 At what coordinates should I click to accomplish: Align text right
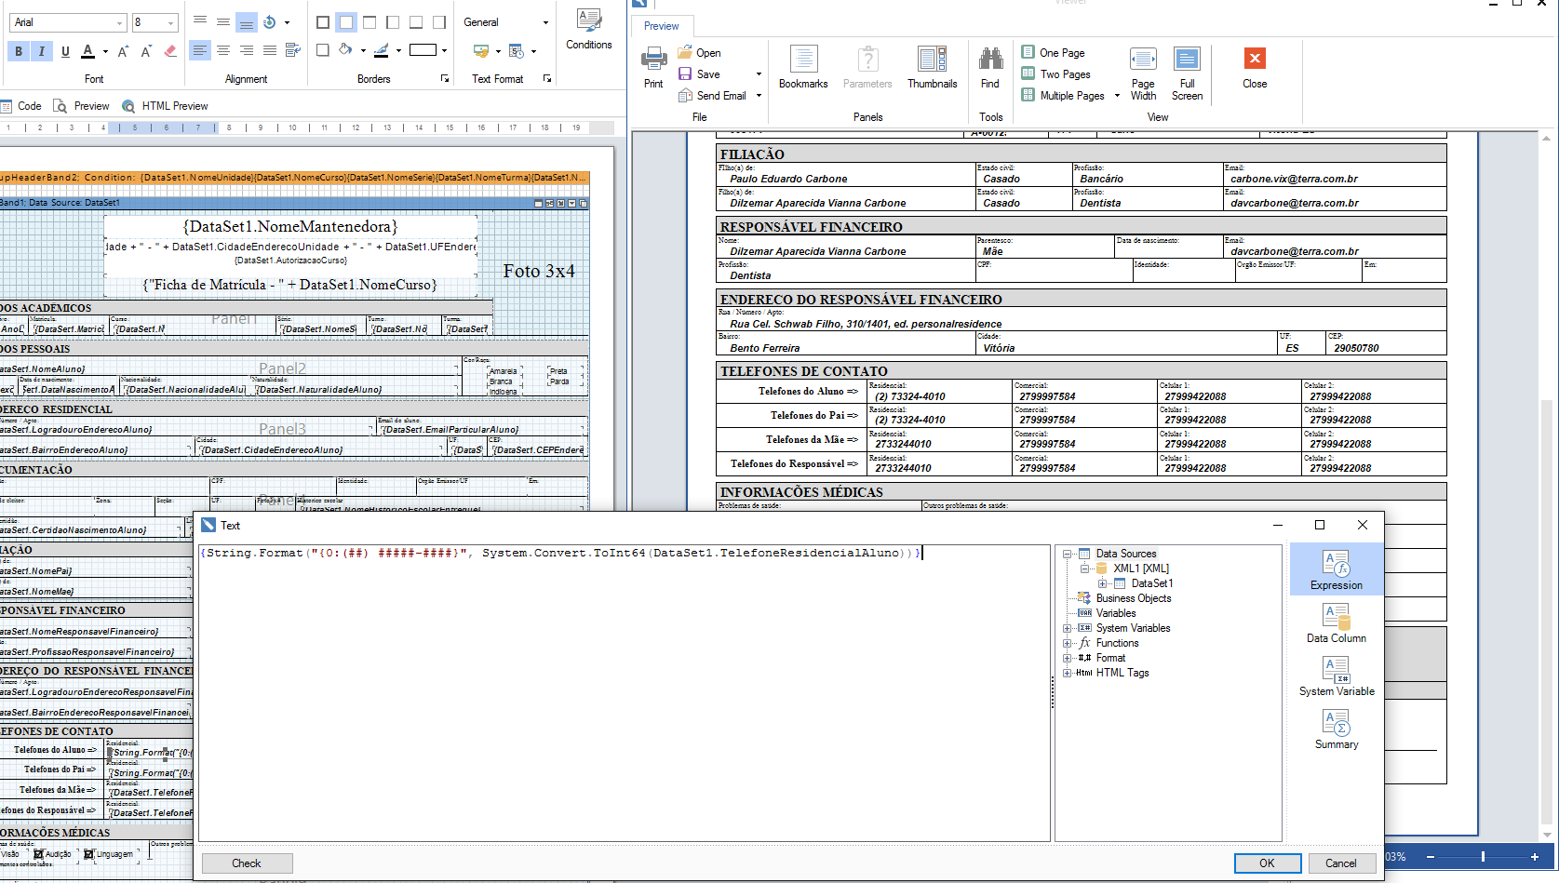[247, 50]
